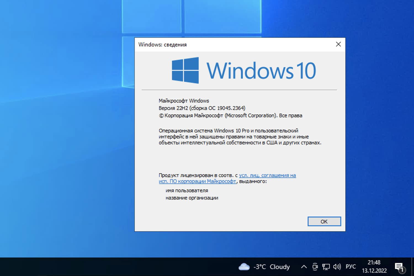The width and height of the screenshot is (414, 276).
Task: Click the blue Windows flag emblem
Action: 184,70
